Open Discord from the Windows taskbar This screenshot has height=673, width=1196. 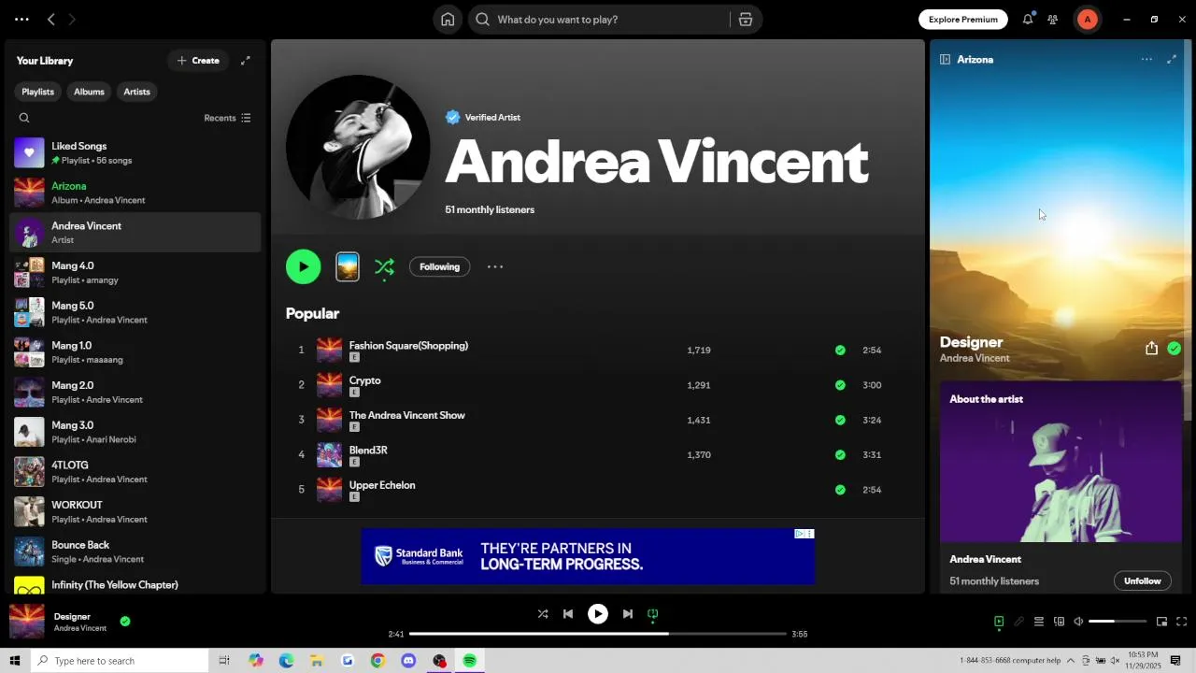point(408,661)
